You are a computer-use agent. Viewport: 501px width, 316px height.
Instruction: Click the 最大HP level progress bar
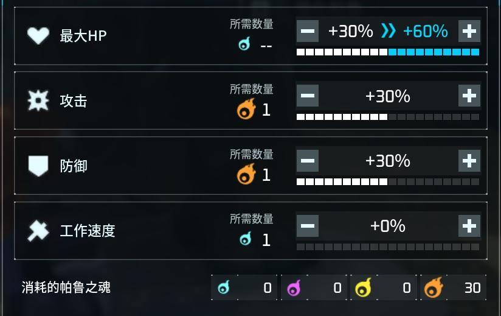point(388,52)
